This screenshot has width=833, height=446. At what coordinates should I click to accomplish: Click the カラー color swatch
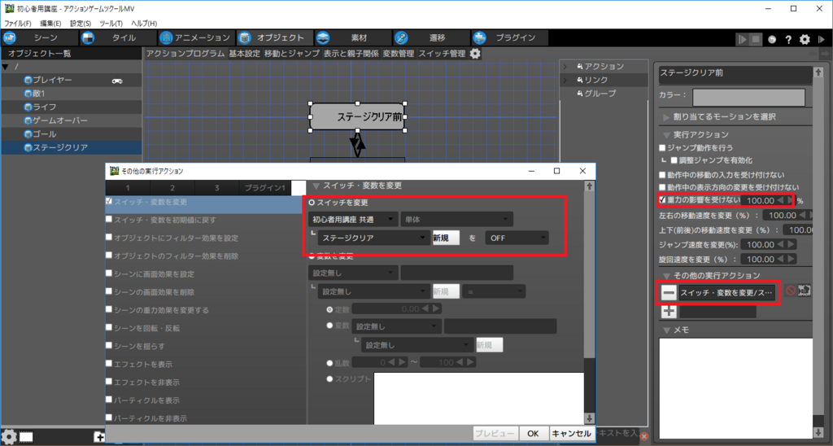point(748,98)
